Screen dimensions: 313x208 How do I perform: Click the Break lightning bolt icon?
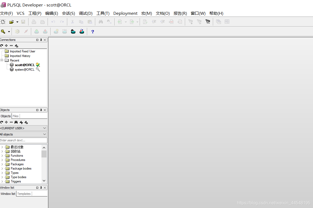click(26, 31)
